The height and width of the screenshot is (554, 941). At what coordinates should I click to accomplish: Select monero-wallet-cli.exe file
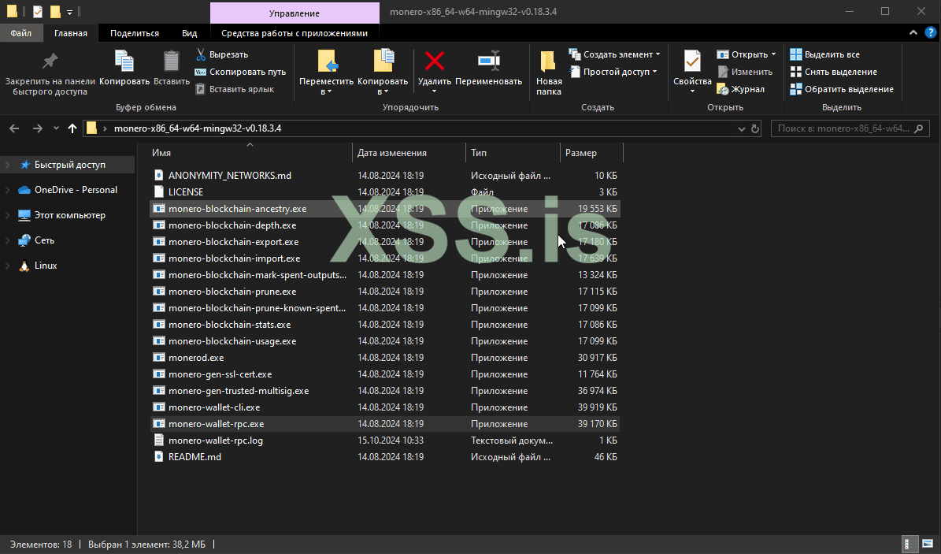coord(385,407)
